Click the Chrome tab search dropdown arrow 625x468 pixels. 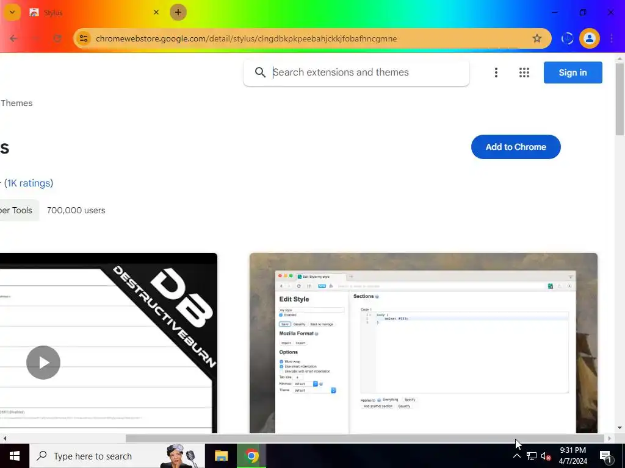(x=12, y=12)
